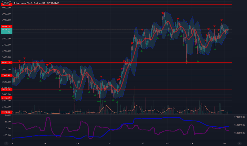Click the -25.00 indicator scale value

[x=7, y=135]
